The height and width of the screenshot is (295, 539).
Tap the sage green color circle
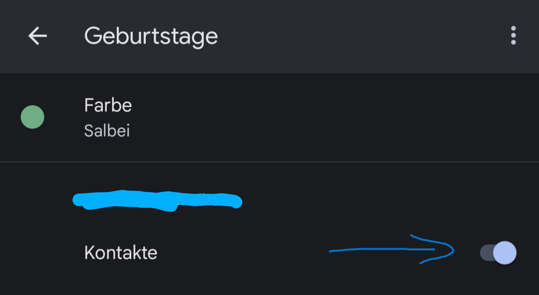[x=32, y=118]
